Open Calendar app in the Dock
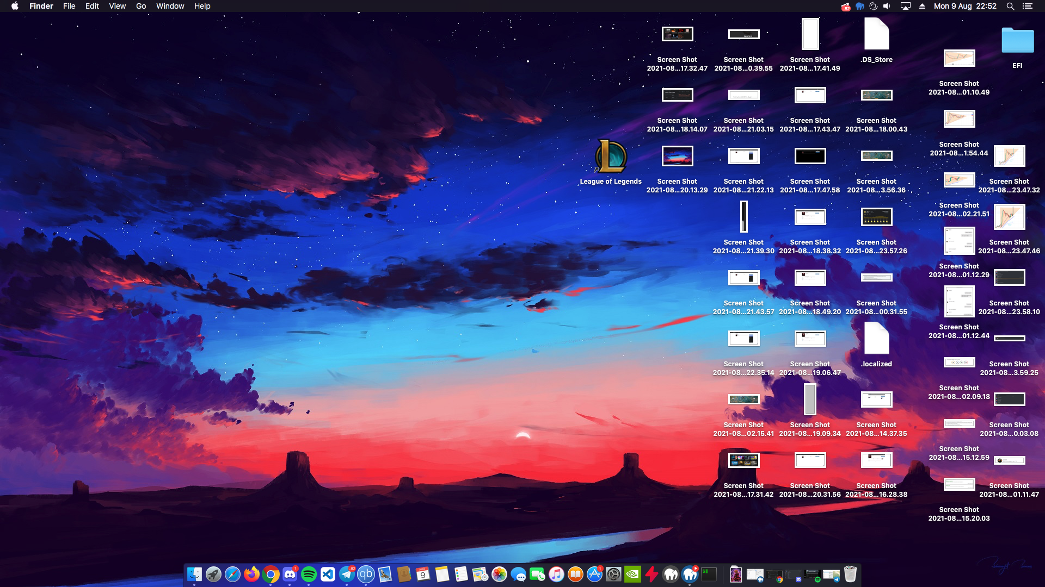The image size is (1045, 587). (423, 574)
